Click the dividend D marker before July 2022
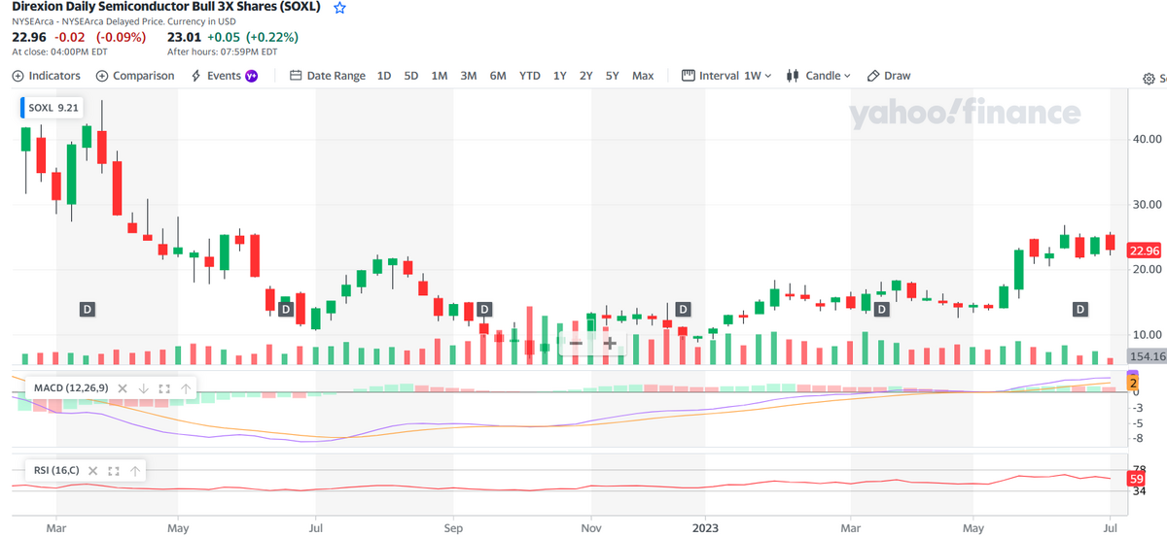 [x=285, y=309]
